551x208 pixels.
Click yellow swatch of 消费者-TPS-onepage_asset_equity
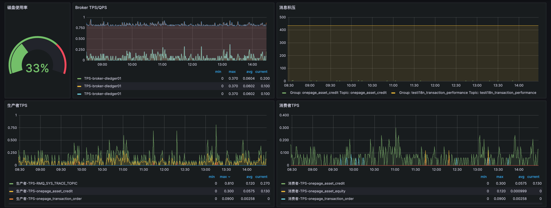coord(283,191)
